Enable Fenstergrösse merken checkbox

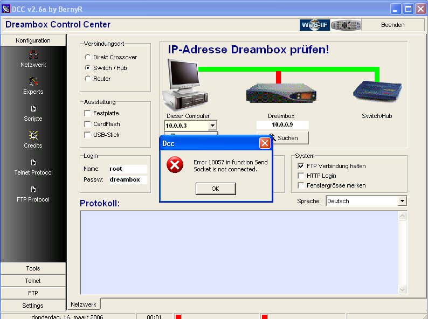(301, 185)
